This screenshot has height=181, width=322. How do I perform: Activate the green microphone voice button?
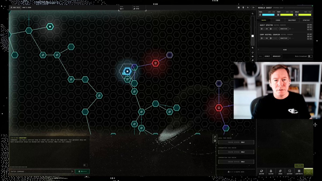coord(82,171)
